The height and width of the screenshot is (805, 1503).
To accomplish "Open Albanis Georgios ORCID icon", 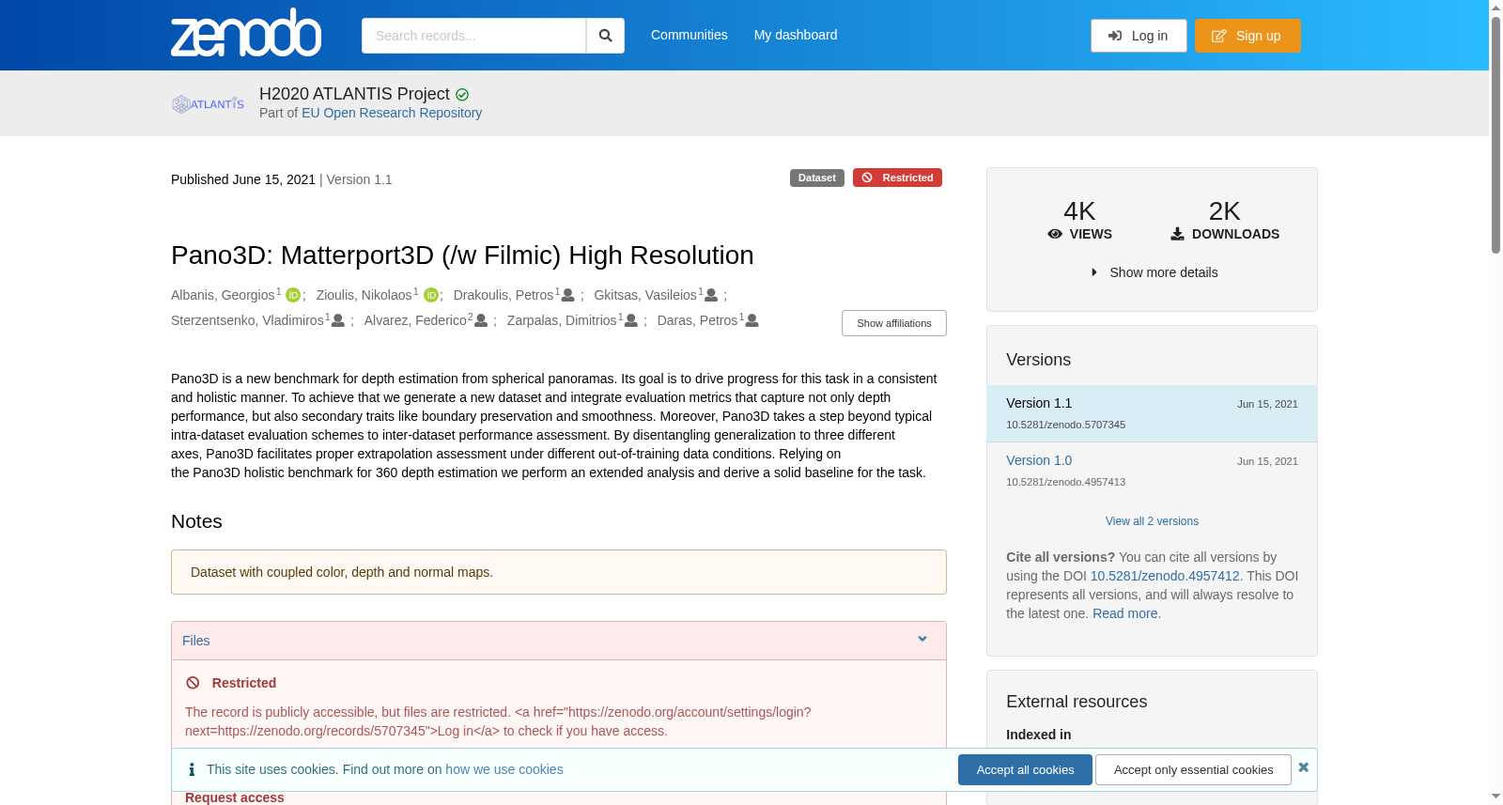I will tap(293, 295).
